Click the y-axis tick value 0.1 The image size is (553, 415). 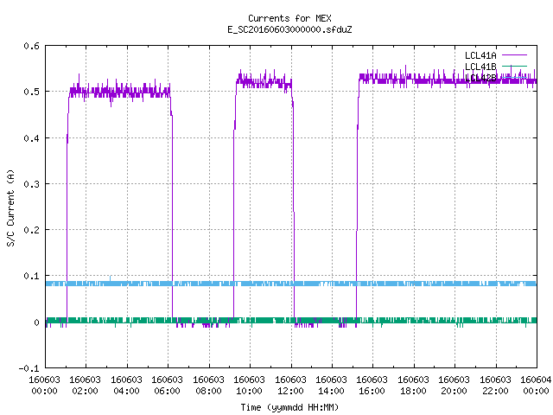click(x=31, y=276)
